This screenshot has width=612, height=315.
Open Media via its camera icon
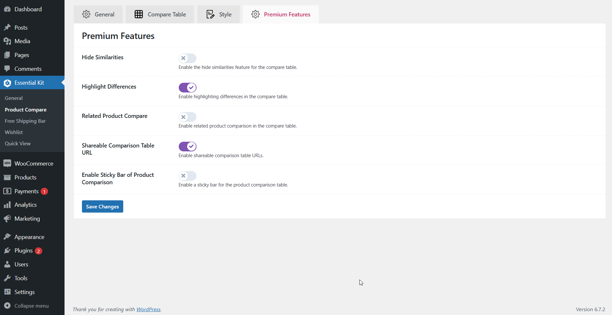pyautogui.click(x=7, y=41)
